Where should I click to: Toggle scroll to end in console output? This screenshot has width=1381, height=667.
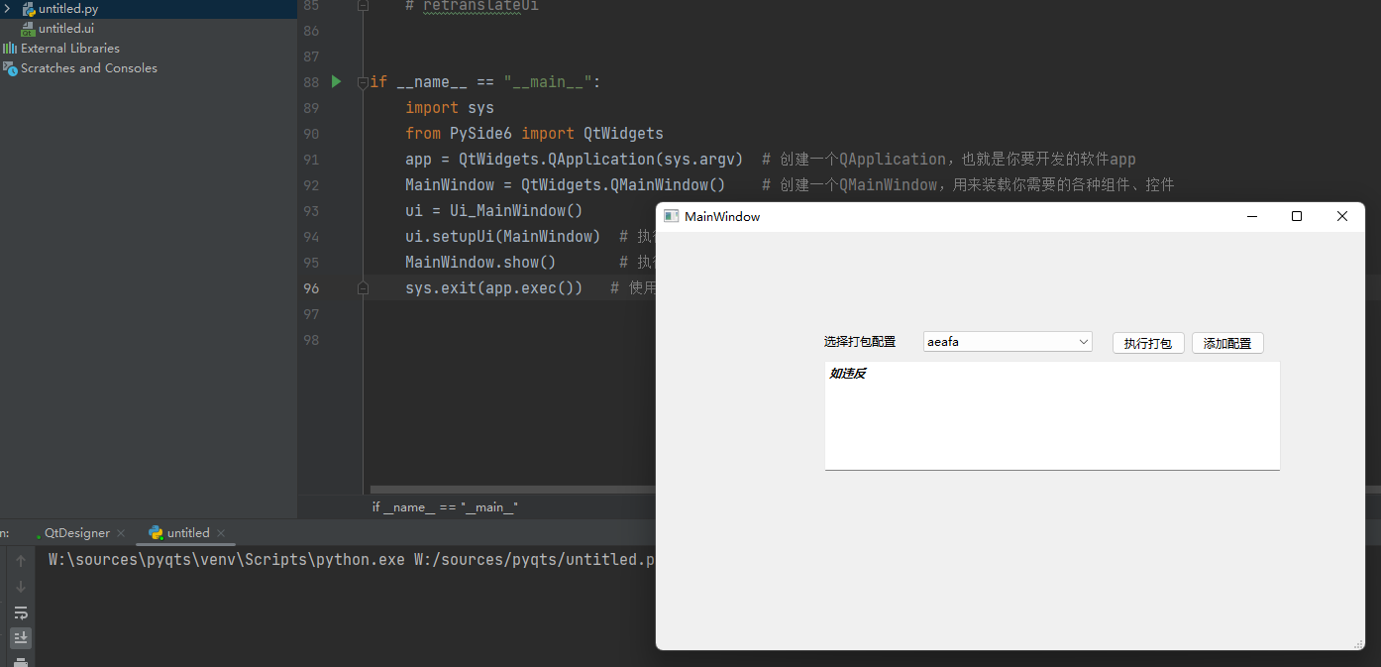click(x=21, y=637)
